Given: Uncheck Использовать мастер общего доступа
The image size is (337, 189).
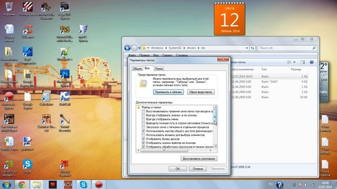Looking at the screenshot, I should click(143, 131).
